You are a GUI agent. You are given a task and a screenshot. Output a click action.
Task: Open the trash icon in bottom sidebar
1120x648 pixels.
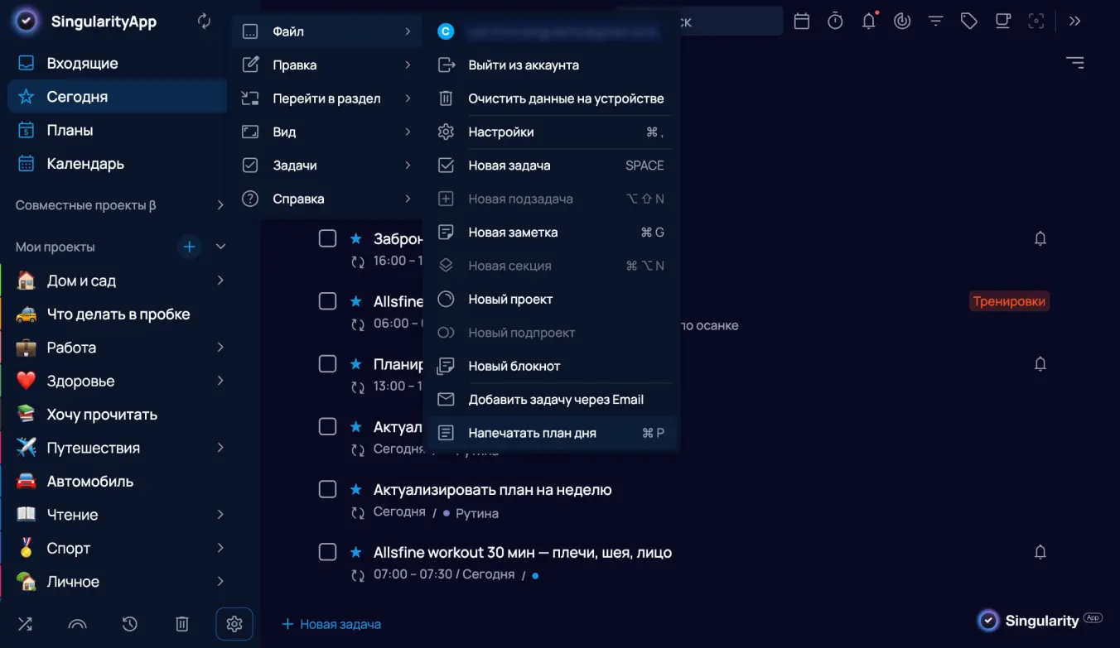(182, 624)
